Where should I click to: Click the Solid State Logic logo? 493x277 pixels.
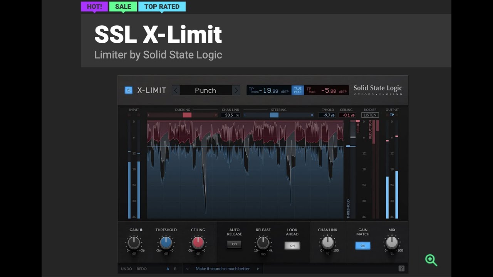click(378, 90)
